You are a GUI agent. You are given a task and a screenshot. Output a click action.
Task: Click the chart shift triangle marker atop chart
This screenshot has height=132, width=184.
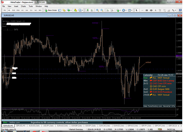[x=141, y=18]
